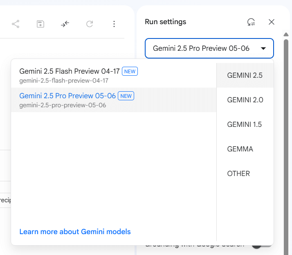292x255 pixels.
Task: Close the Run settings panel
Action: pos(272,22)
